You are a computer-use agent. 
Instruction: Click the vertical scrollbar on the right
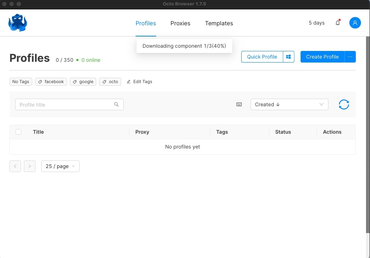click(368, 134)
